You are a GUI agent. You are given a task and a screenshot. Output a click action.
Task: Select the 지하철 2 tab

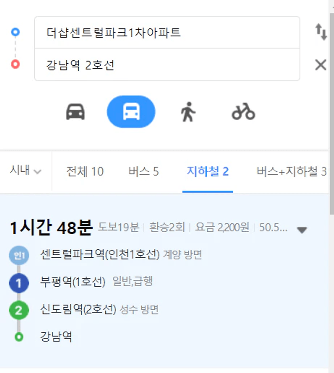click(208, 171)
